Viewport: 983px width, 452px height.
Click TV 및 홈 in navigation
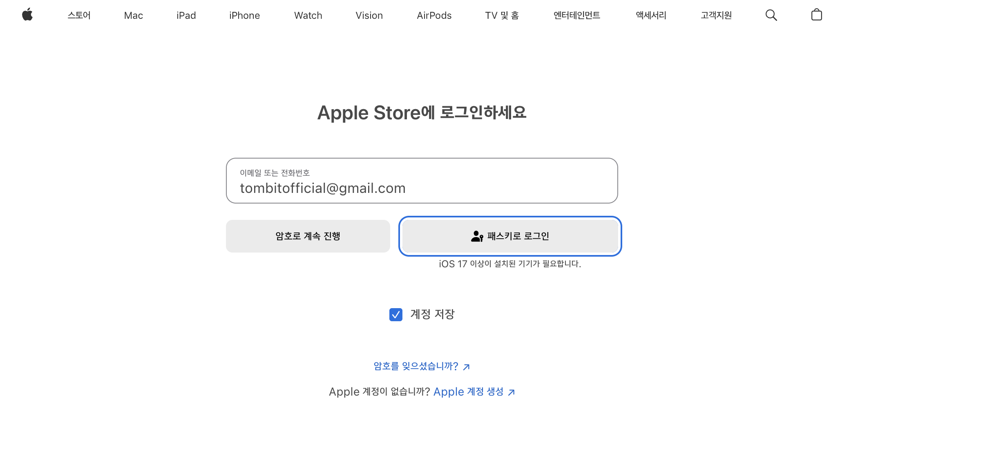click(502, 16)
